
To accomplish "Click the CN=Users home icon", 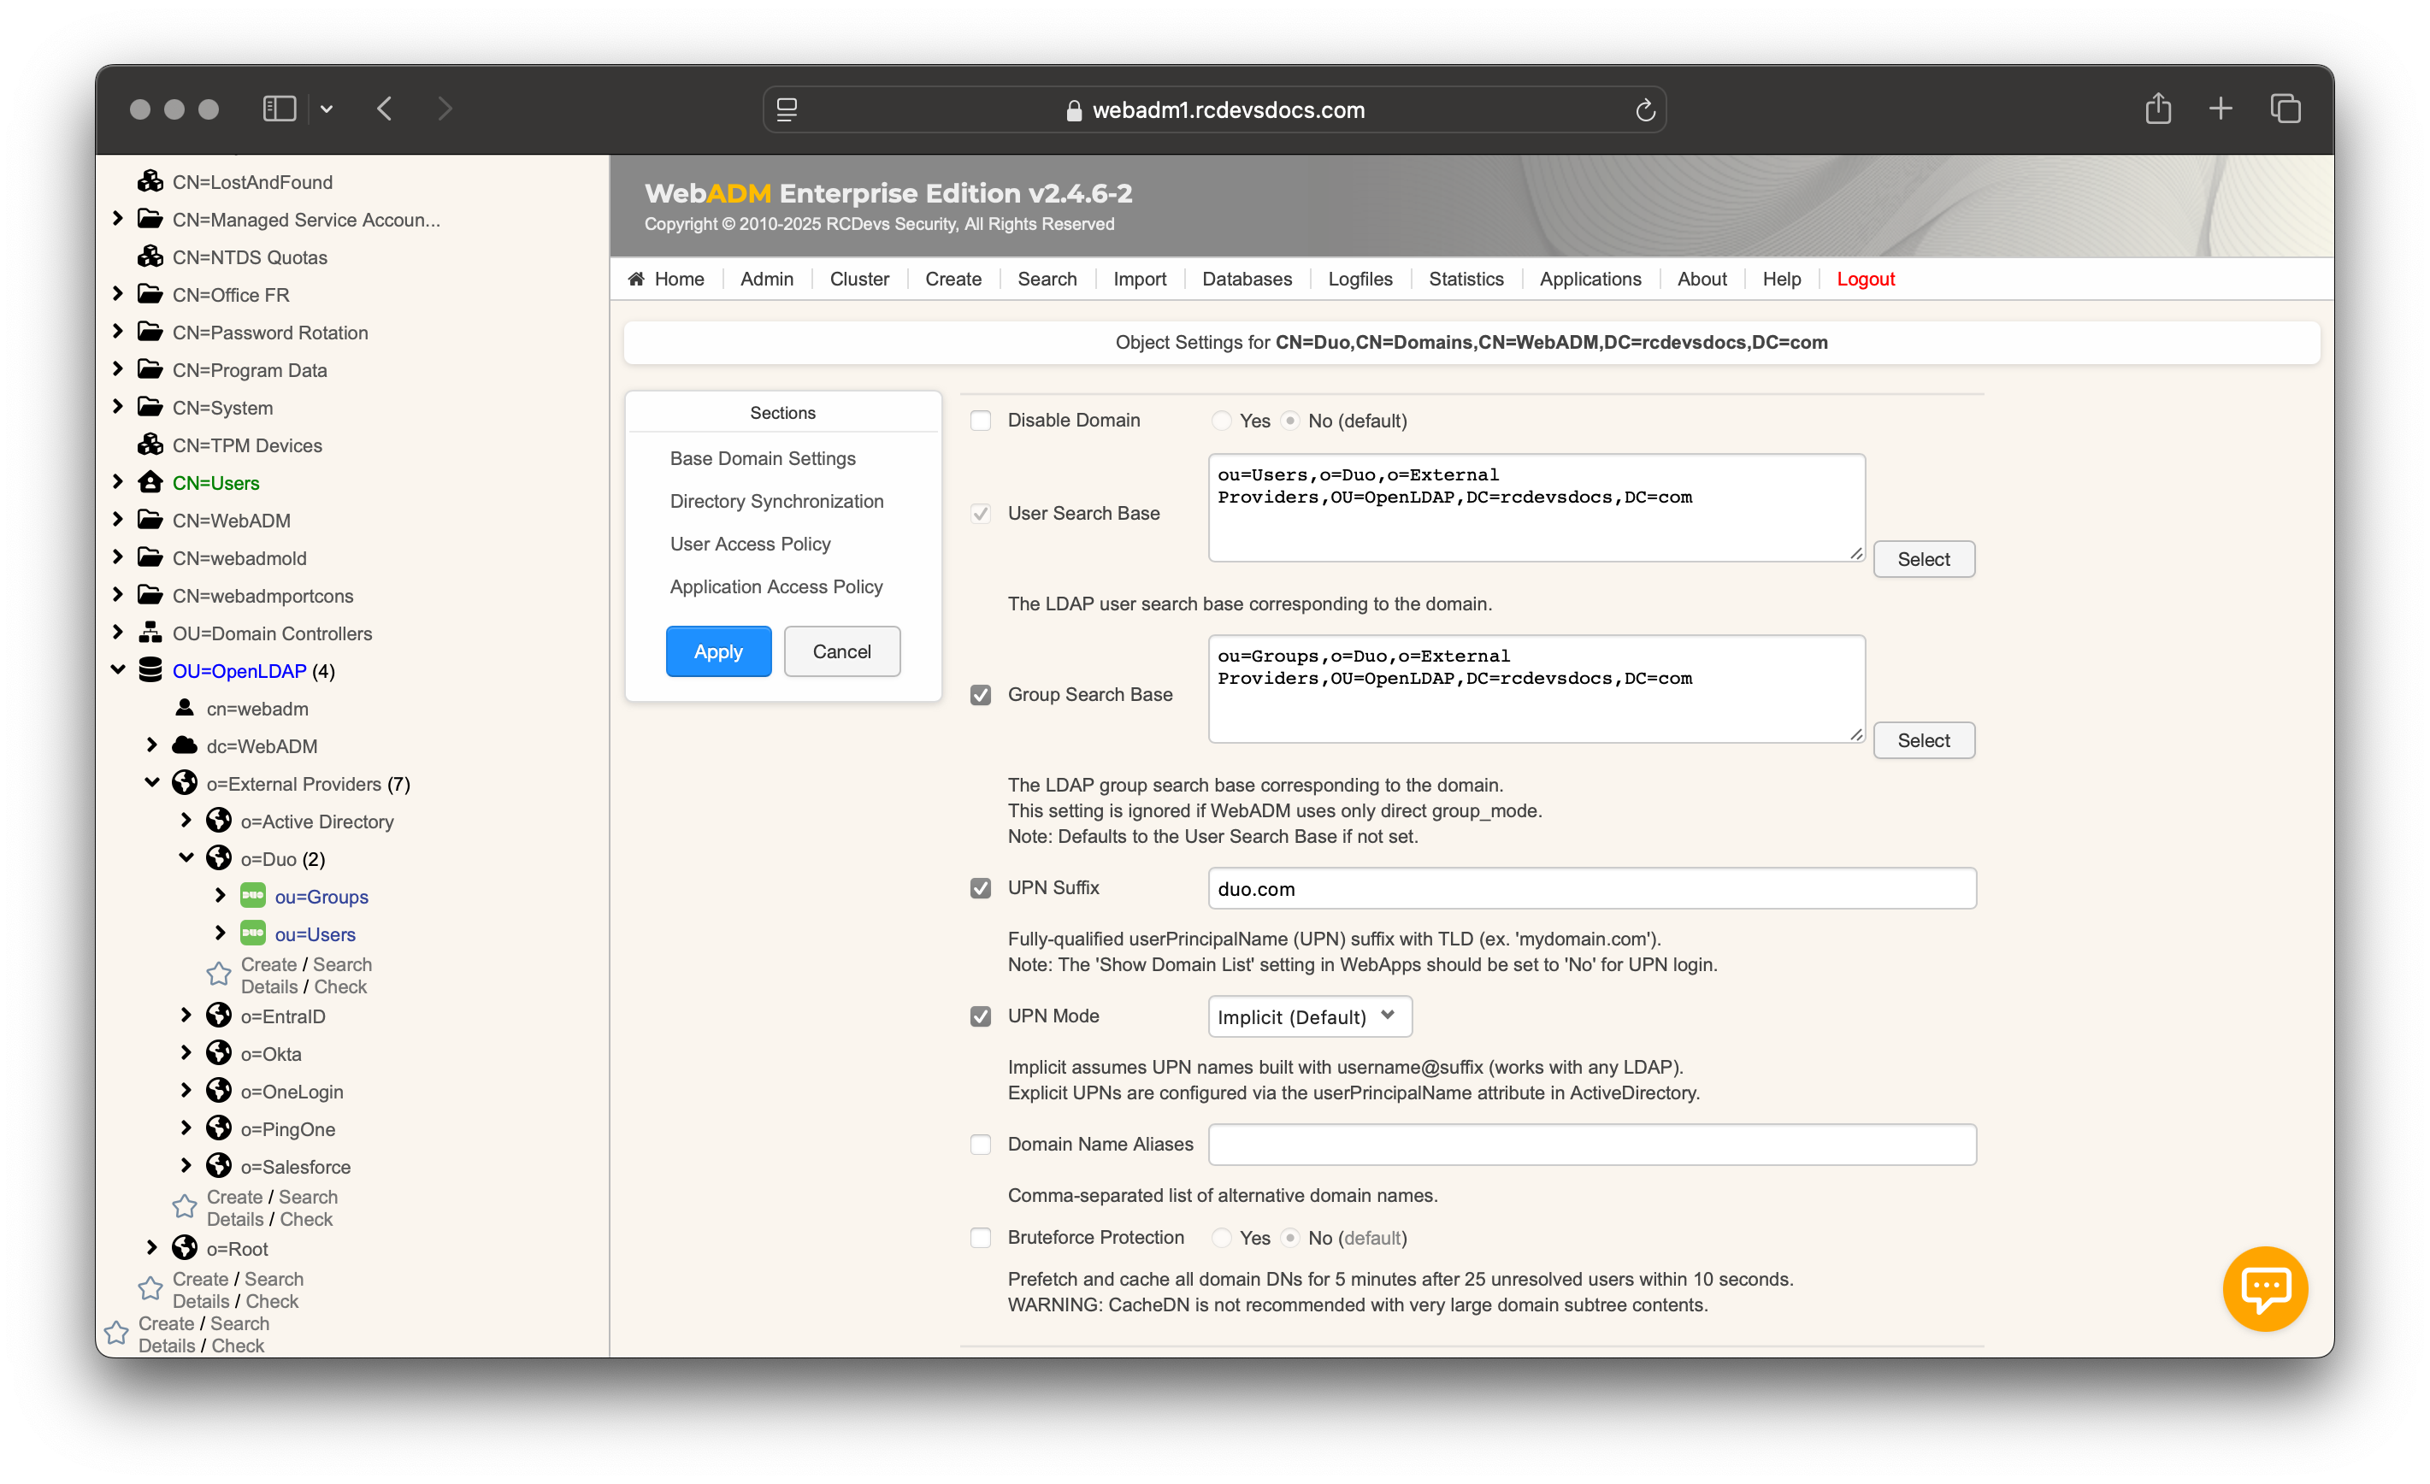I will [150, 482].
